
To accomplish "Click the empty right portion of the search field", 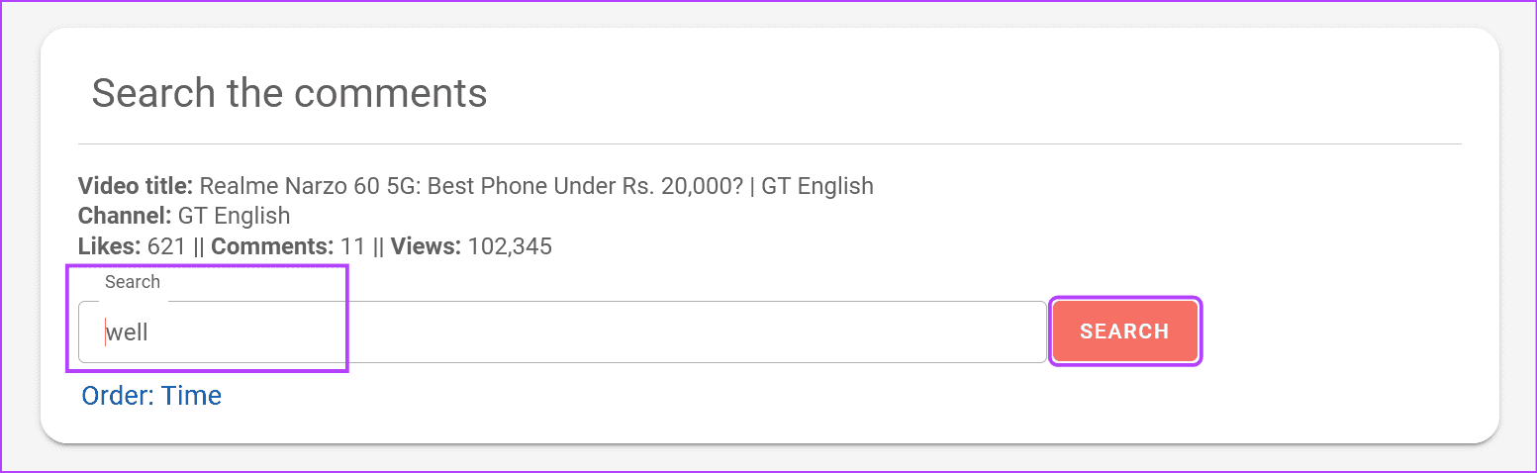I will [x=693, y=331].
